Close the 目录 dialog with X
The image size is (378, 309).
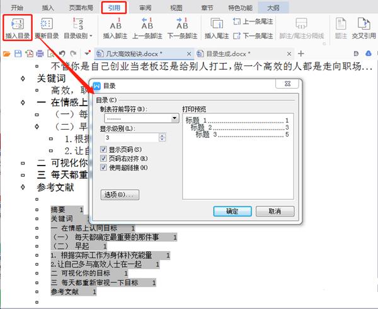(x=287, y=84)
